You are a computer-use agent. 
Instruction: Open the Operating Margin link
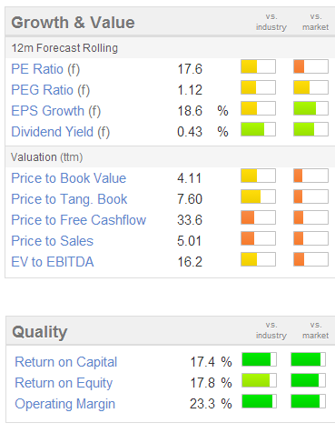click(65, 404)
